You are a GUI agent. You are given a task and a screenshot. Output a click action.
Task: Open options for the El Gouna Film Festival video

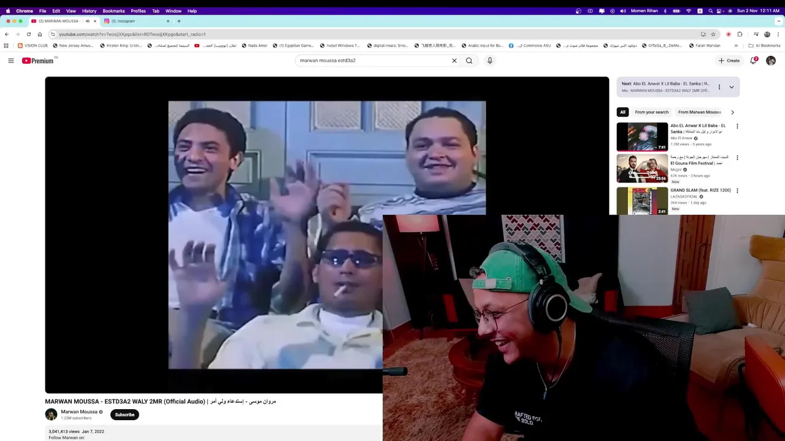(x=737, y=157)
